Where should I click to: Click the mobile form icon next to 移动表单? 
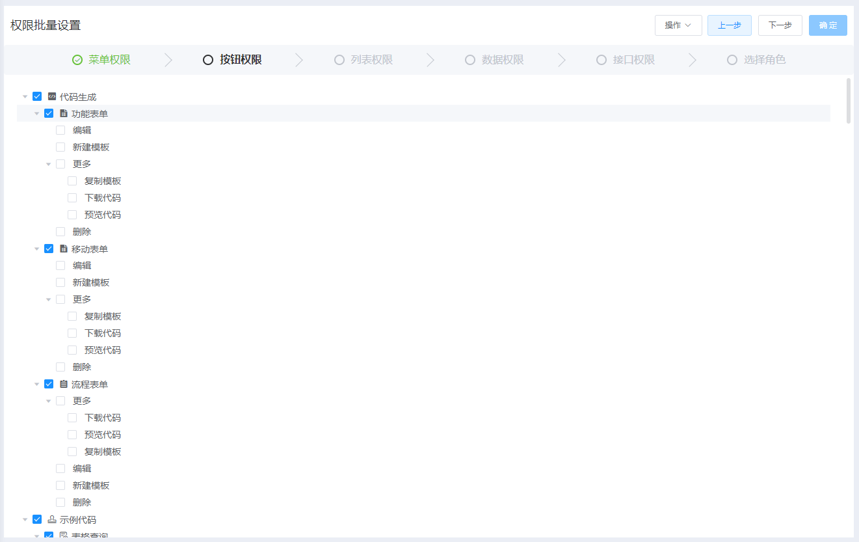pyautogui.click(x=64, y=249)
